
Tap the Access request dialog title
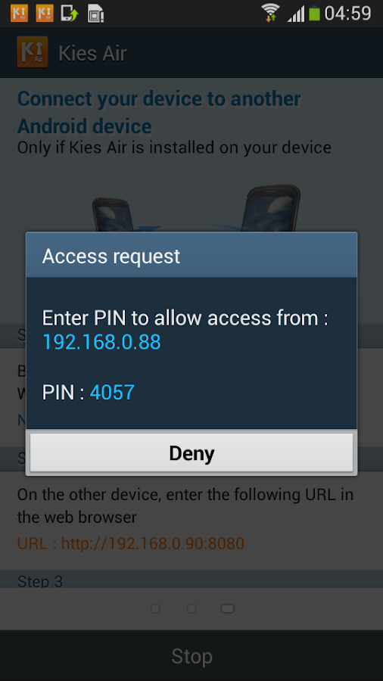pyautogui.click(x=111, y=256)
